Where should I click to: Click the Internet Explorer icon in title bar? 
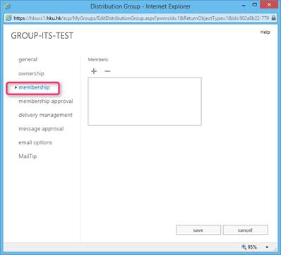point(8,6)
